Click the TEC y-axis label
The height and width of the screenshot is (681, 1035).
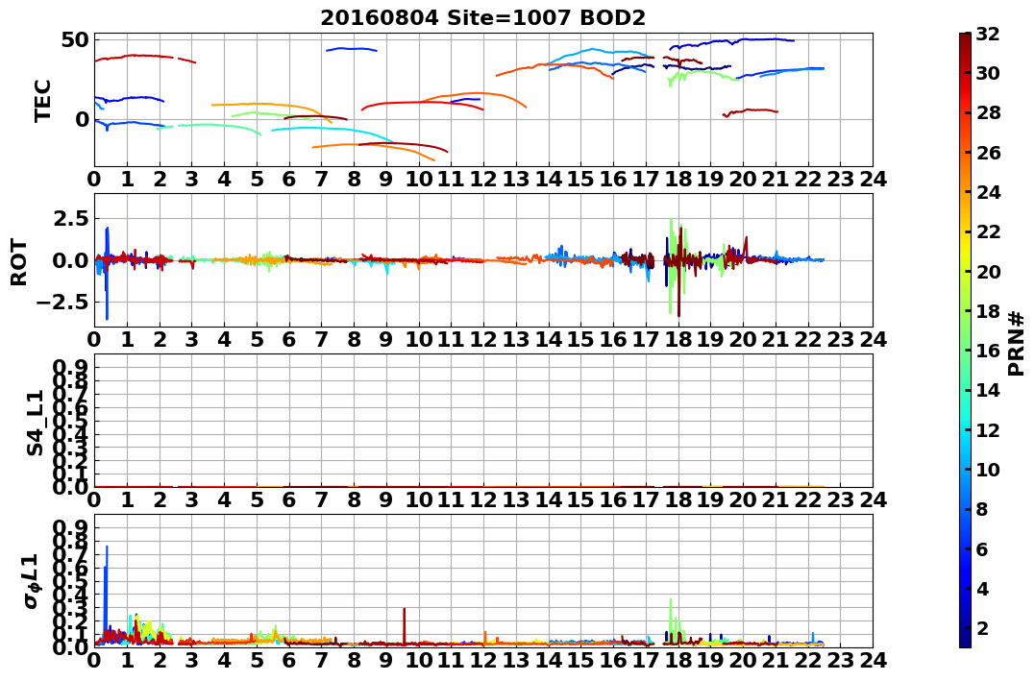(43, 100)
